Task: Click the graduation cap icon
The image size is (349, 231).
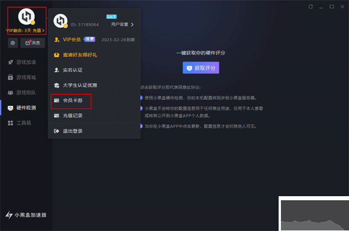Action: pyautogui.click(x=57, y=85)
